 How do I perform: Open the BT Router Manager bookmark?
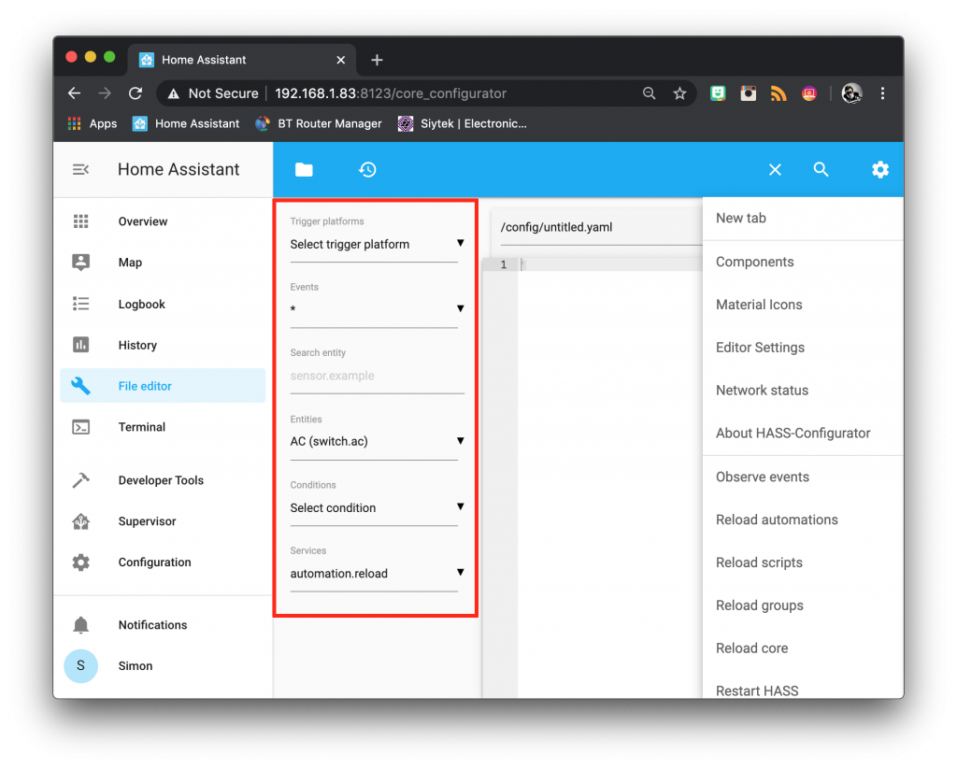(x=320, y=124)
